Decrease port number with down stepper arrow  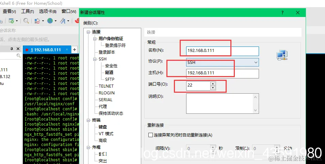213,88
